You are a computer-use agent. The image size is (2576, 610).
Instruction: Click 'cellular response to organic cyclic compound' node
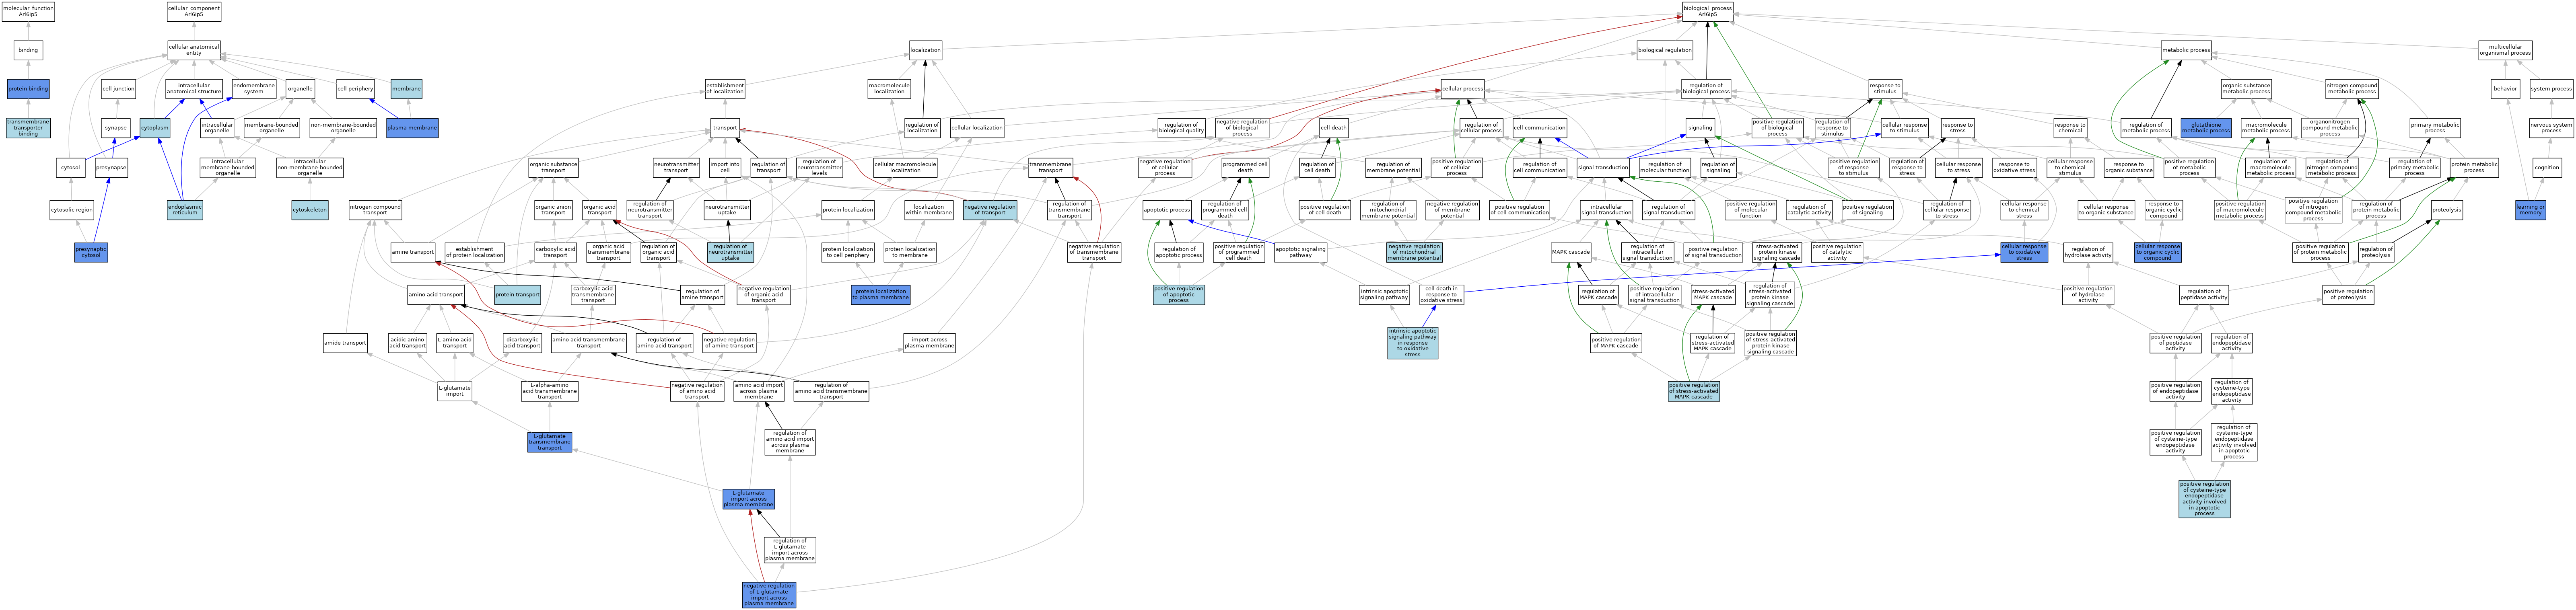tap(2158, 252)
